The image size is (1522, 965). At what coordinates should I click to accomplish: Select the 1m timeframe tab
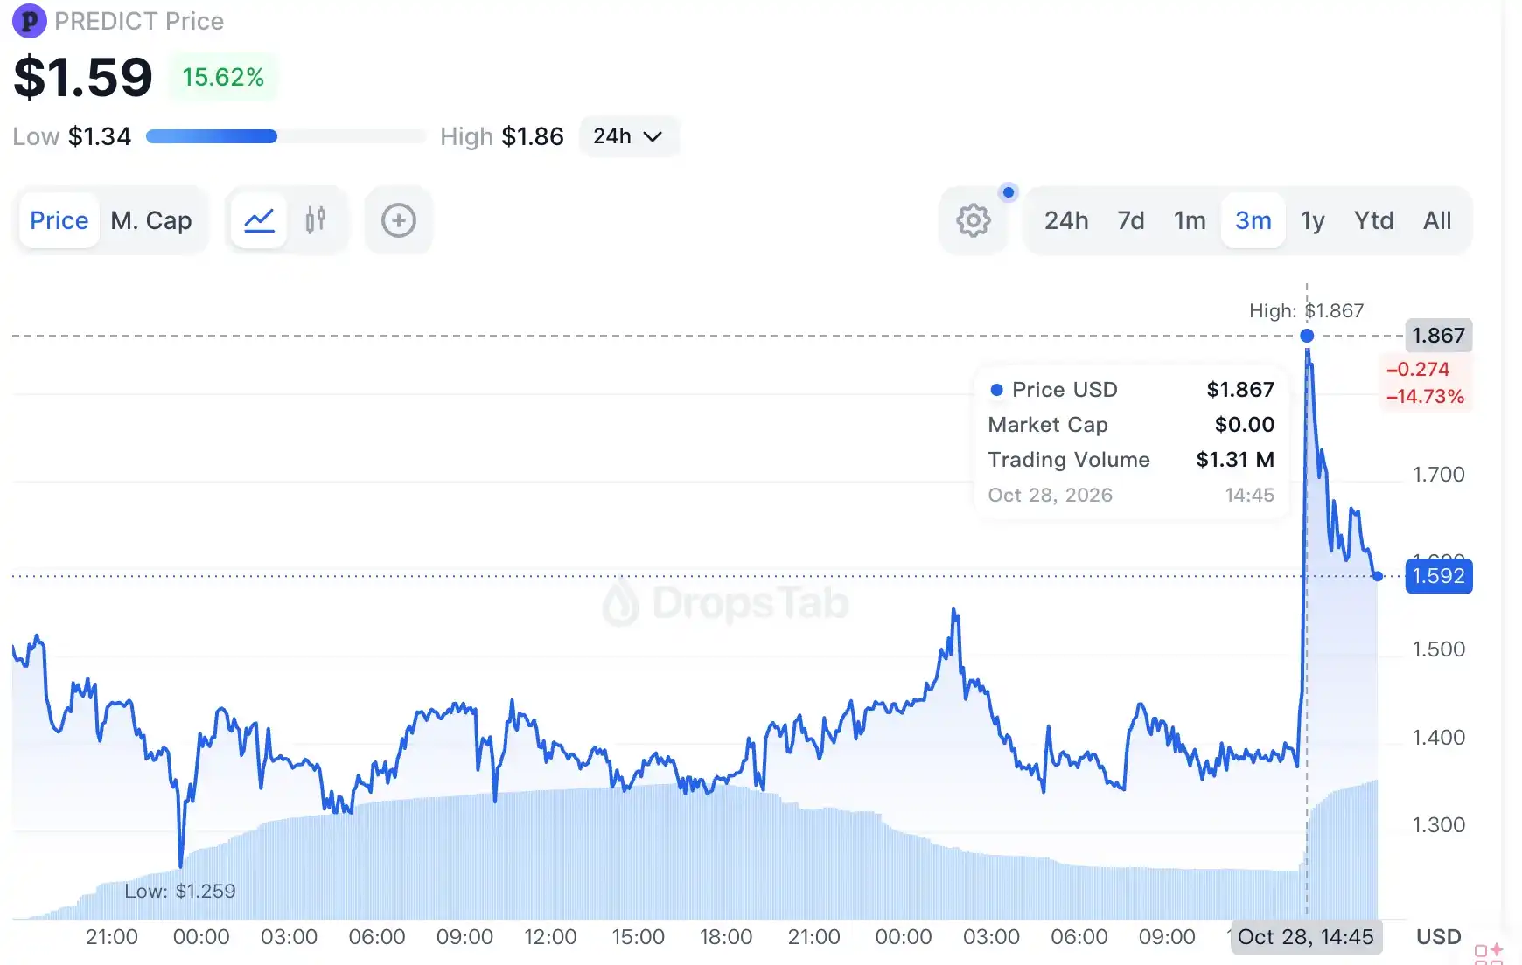click(x=1190, y=220)
